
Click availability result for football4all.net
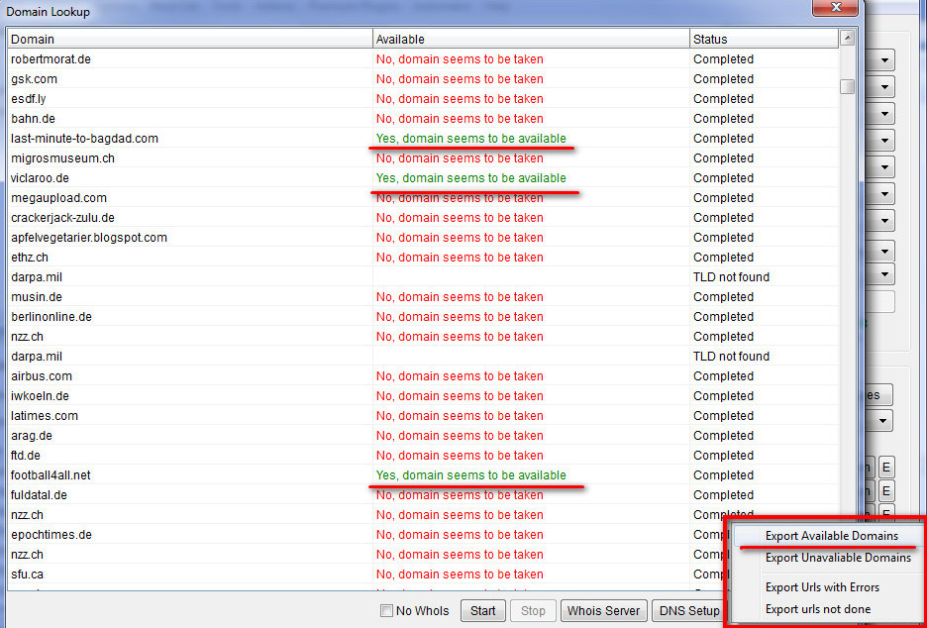[471, 474]
